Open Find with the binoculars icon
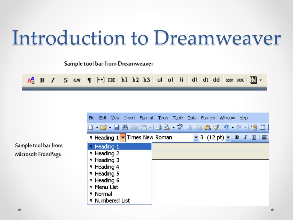This screenshot has width=293, height=220. 125,127
